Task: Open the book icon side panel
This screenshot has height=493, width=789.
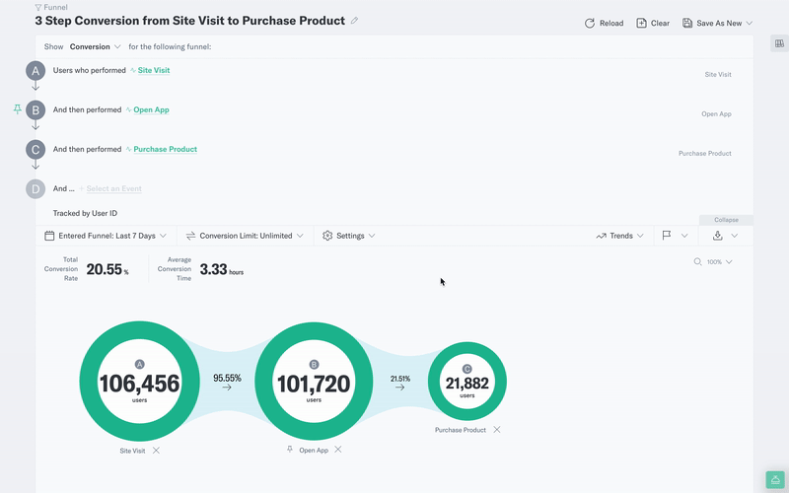Action: (x=779, y=43)
